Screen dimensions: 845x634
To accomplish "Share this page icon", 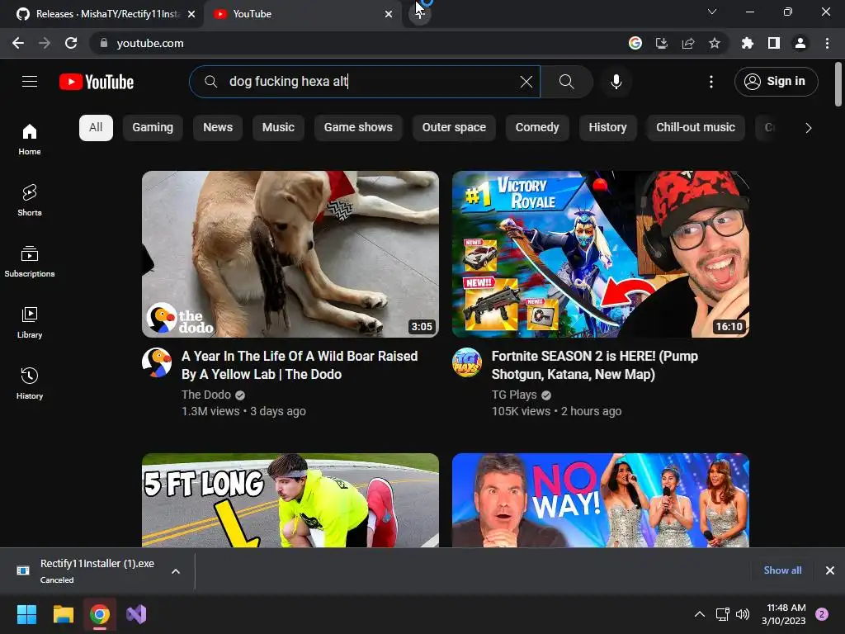I will pyautogui.click(x=687, y=43).
